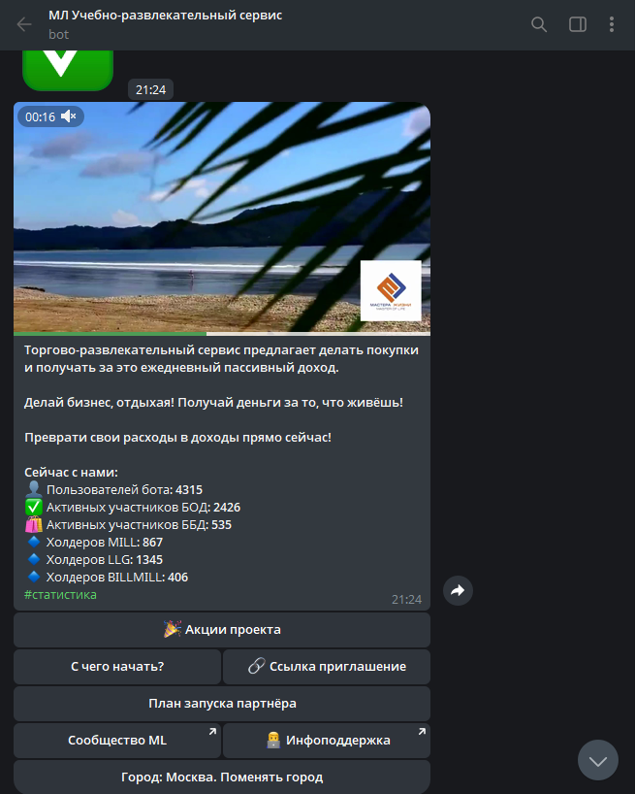Play the beach video in the message

(x=222, y=216)
